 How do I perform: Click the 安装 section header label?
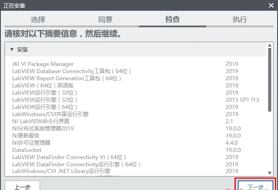pos(22,50)
